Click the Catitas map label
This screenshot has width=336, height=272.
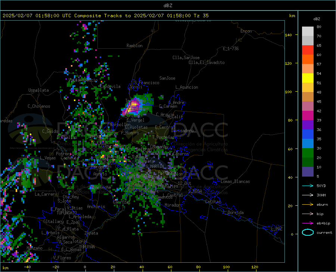(213, 202)
